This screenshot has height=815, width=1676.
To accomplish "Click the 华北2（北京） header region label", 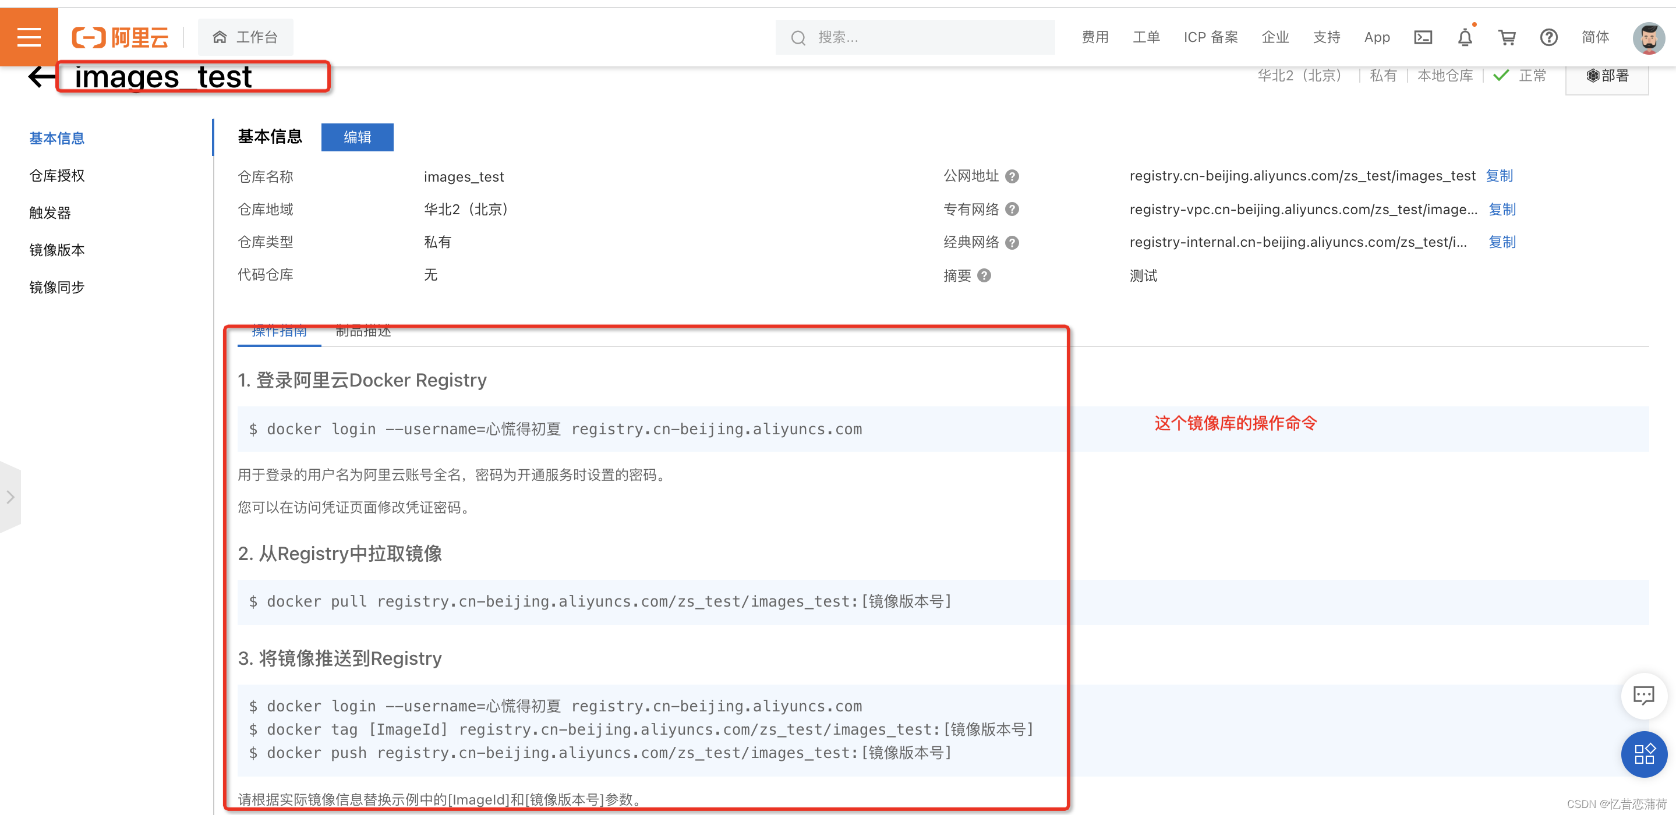I will 1299,76.
